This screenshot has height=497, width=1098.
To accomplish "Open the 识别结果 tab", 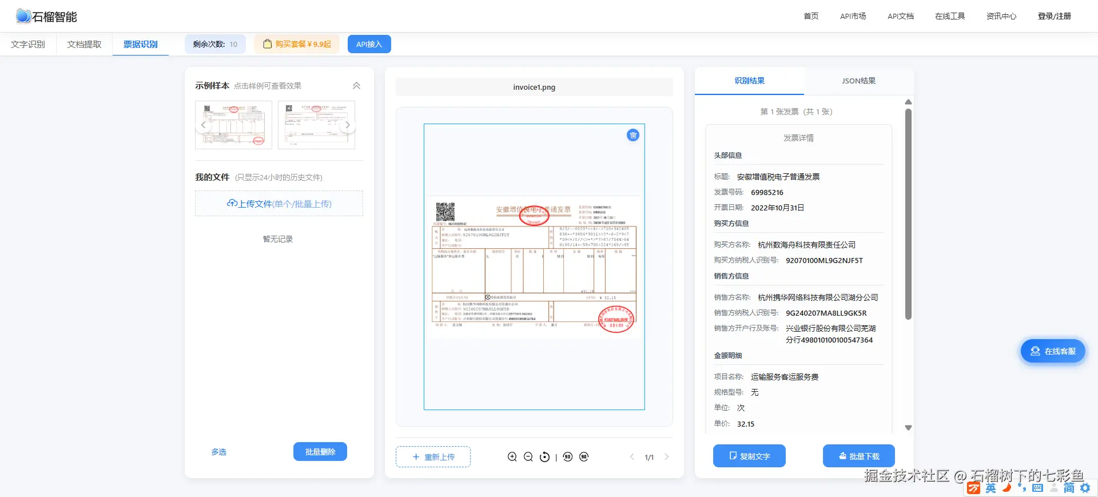I will pos(749,81).
